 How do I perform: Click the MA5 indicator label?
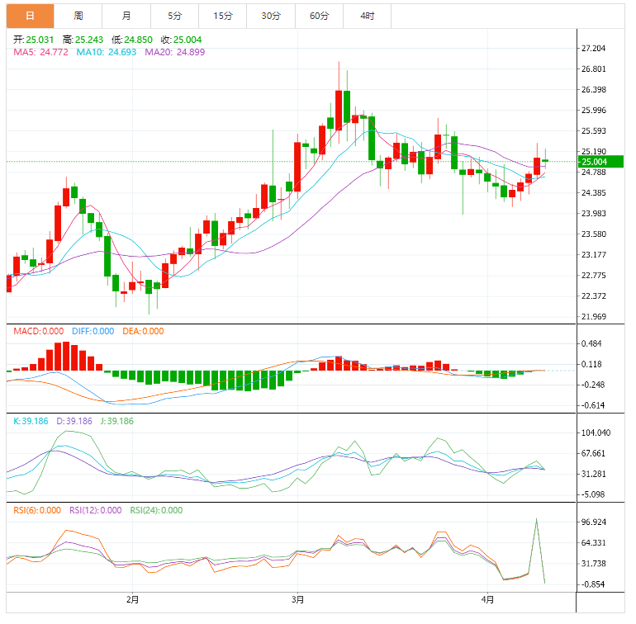pyautogui.click(x=41, y=52)
